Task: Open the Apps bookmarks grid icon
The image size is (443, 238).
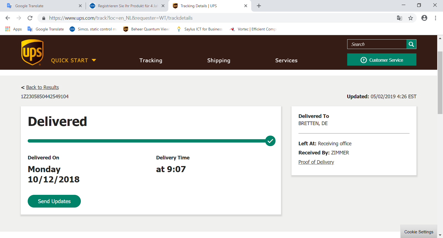Action: point(8,29)
